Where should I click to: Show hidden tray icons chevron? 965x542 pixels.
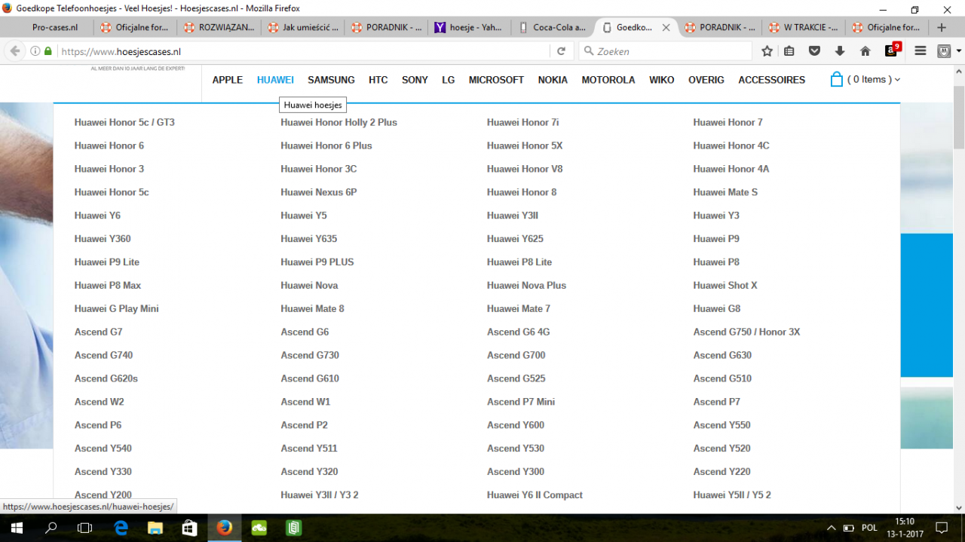tap(832, 528)
